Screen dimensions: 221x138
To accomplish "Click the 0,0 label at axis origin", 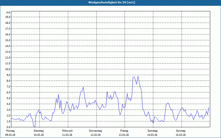I will (8, 127).
